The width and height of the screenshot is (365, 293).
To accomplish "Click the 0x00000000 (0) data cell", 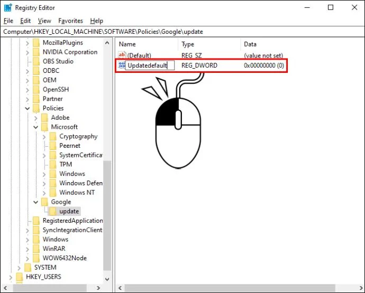I will tap(264, 65).
